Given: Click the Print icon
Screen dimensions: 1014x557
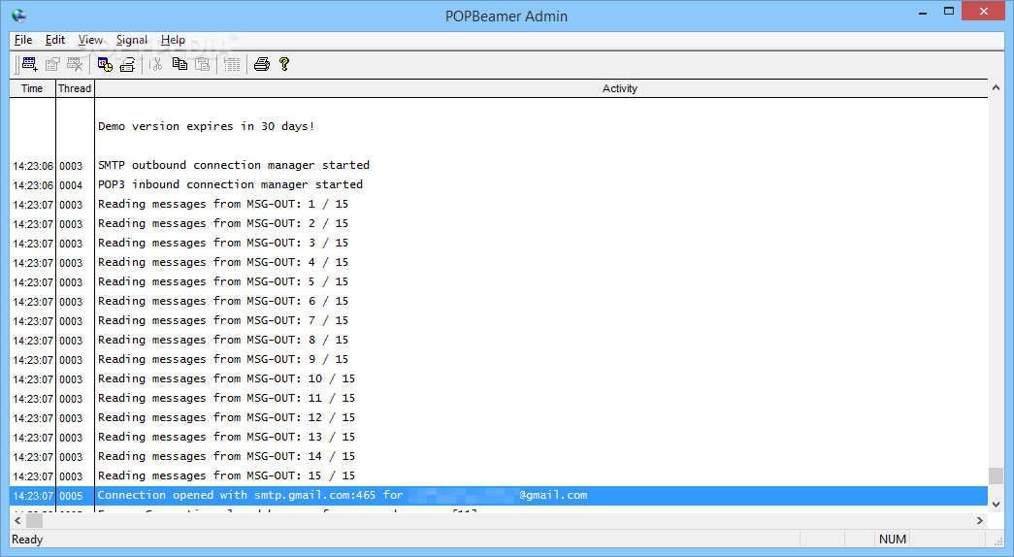Looking at the screenshot, I should (x=261, y=64).
